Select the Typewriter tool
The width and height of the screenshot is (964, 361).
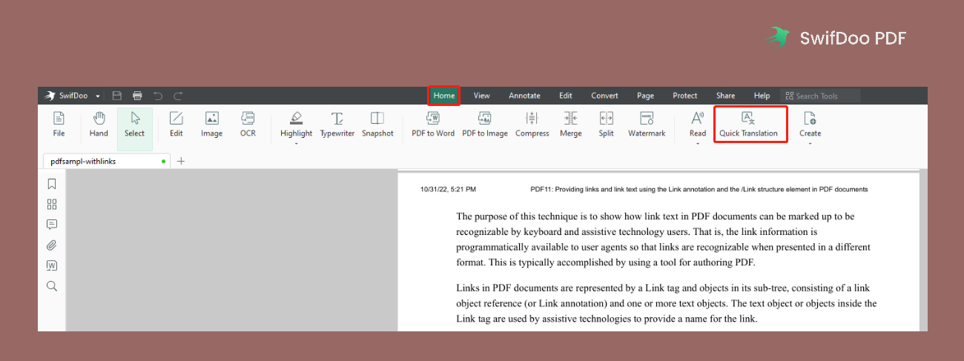[x=337, y=125]
